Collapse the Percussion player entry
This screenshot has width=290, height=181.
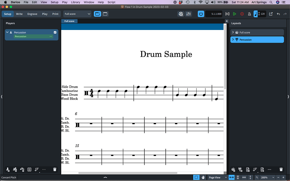pyautogui.click(x=7, y=32)
